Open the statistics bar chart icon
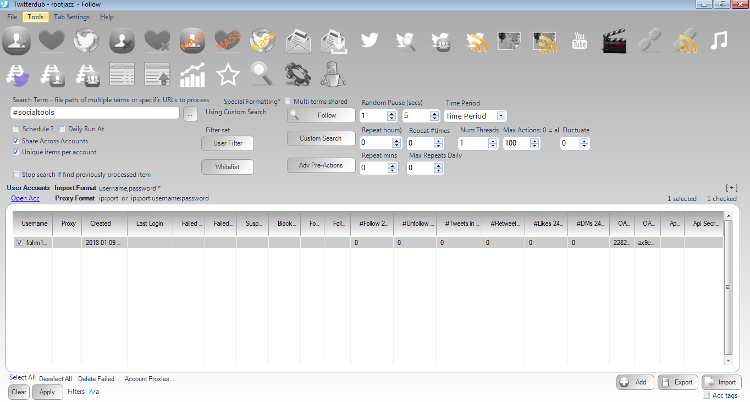The height and width of the screenshot is (402, 750). point(192,74)
